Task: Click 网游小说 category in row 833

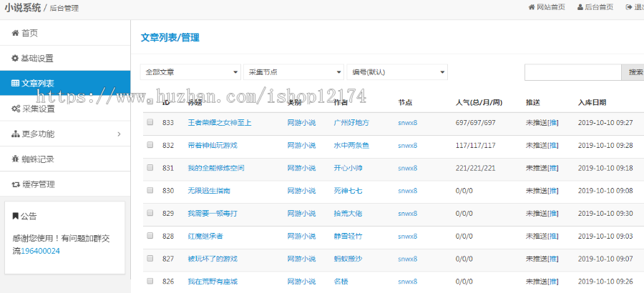Action: point(301,122)
